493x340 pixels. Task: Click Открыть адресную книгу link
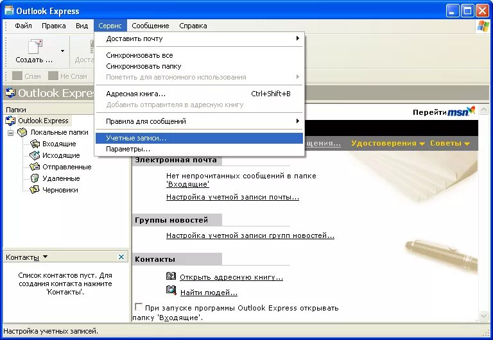tap(231, 278)
